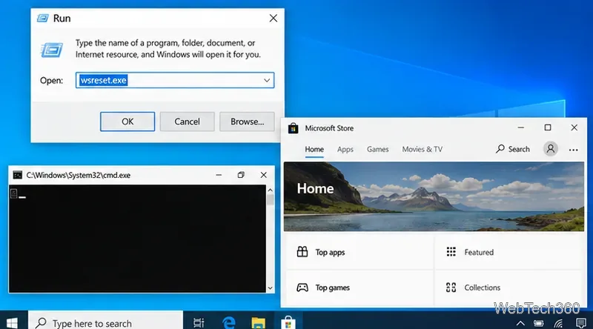Open Top games in Microsoft Store

(x=360, y=288)
